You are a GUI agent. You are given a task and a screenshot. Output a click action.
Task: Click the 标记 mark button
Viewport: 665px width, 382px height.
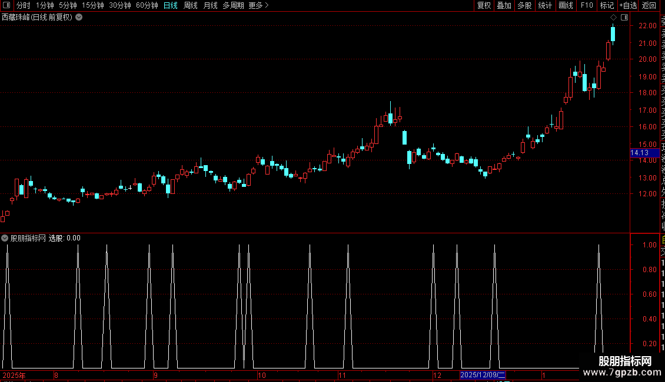click(x=607, y=5)
